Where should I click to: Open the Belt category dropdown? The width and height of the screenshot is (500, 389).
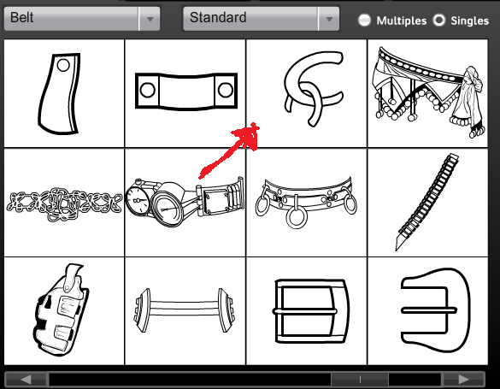(x=82, y=19)
